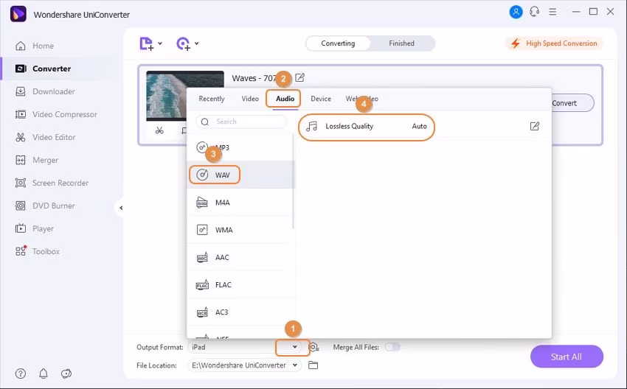Image resolution: width=627 pixels, height=389 pixels.
Task: Open the Output Format dropdown arrow
Action: click(x=295, y=347)
